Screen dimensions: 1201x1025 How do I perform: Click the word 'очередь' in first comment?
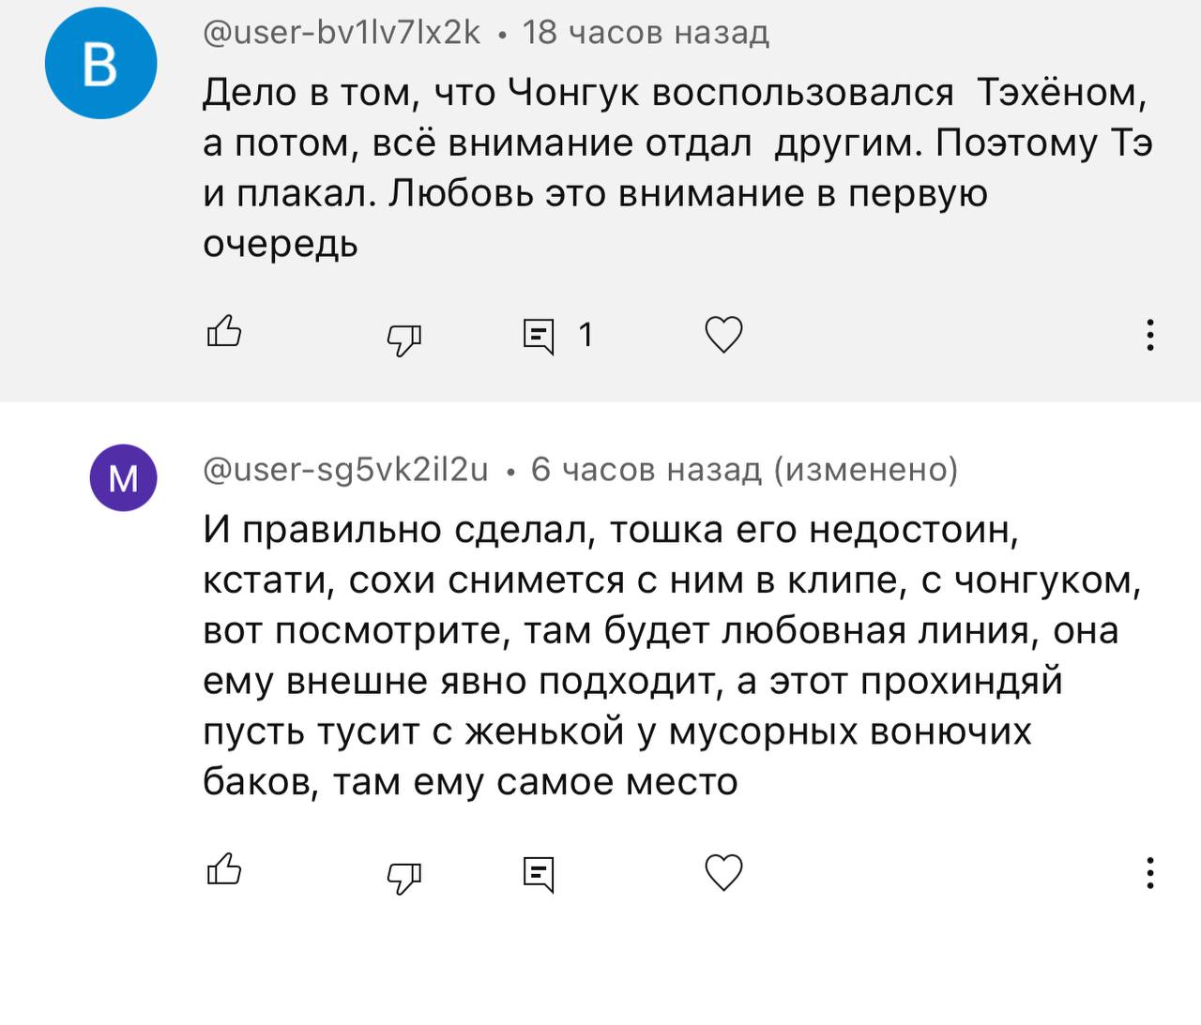(x=281, y=244)
